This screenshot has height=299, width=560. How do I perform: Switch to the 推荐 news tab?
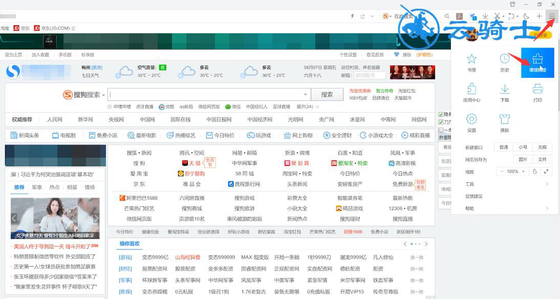coord(19,187)
